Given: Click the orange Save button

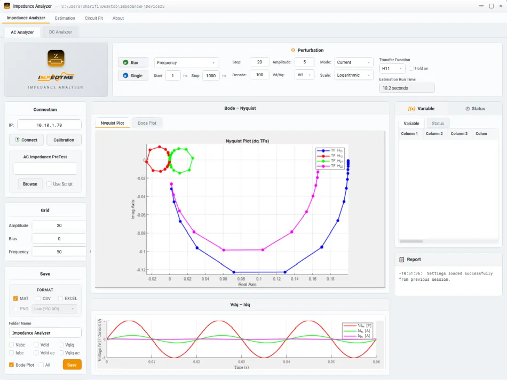Looking at the screenshot, I should pyautogui.click(x=72, y=365).
